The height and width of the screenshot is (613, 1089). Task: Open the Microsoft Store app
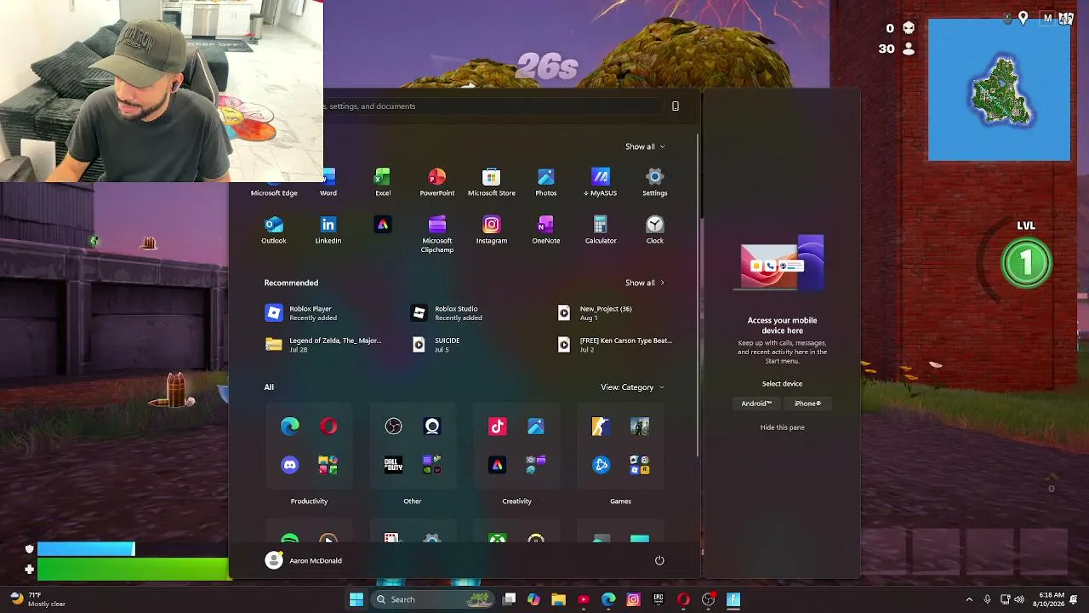[x=492, y=182]
